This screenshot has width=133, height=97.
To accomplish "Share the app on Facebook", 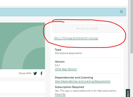I will click(41, 73).
